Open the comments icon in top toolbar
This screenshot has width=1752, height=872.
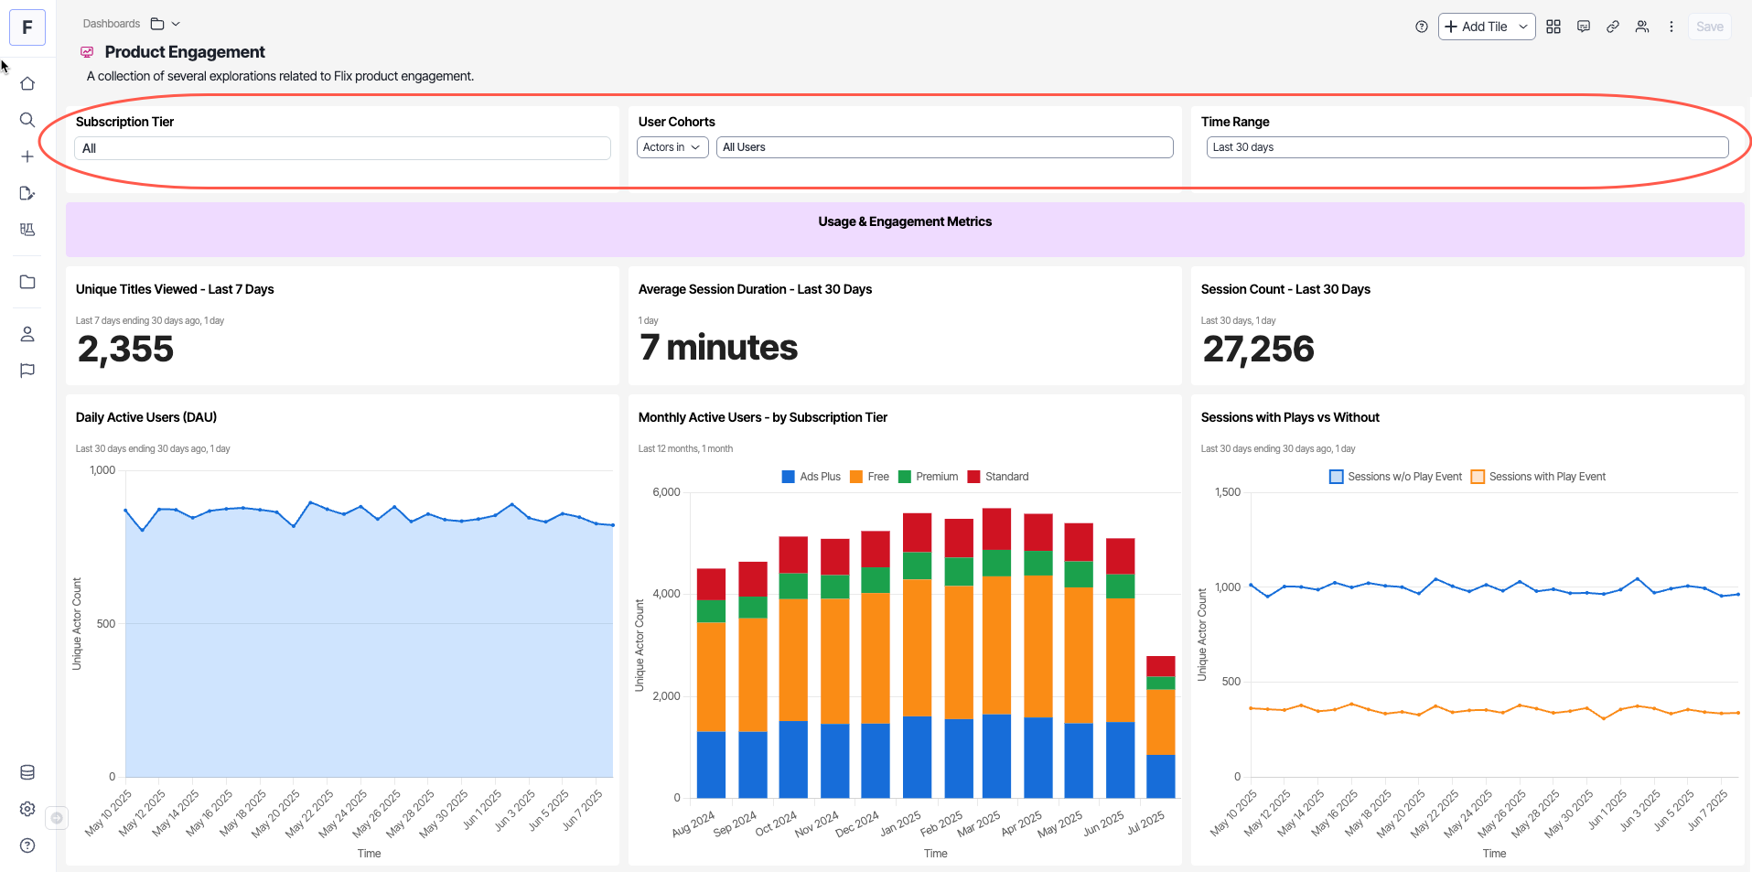point(1584,27)
